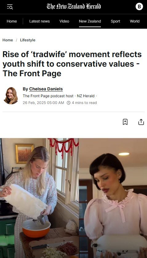This screenshot has width=147, height=258.
Task: Select the New Zealand nav tab
Action: [x=90, y=21]
